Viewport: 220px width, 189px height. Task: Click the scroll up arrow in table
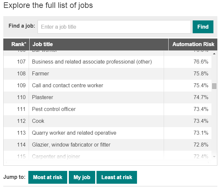[x=214, y=54]
